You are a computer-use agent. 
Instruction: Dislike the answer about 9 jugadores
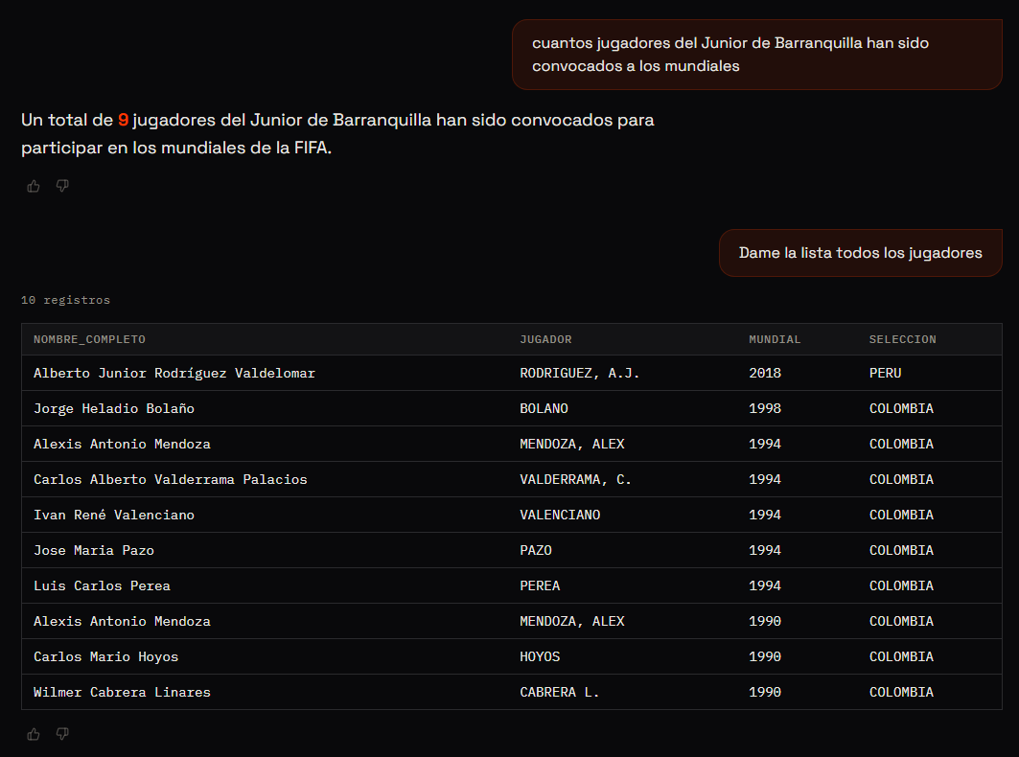pyautogui.click(x=62, y=187)
